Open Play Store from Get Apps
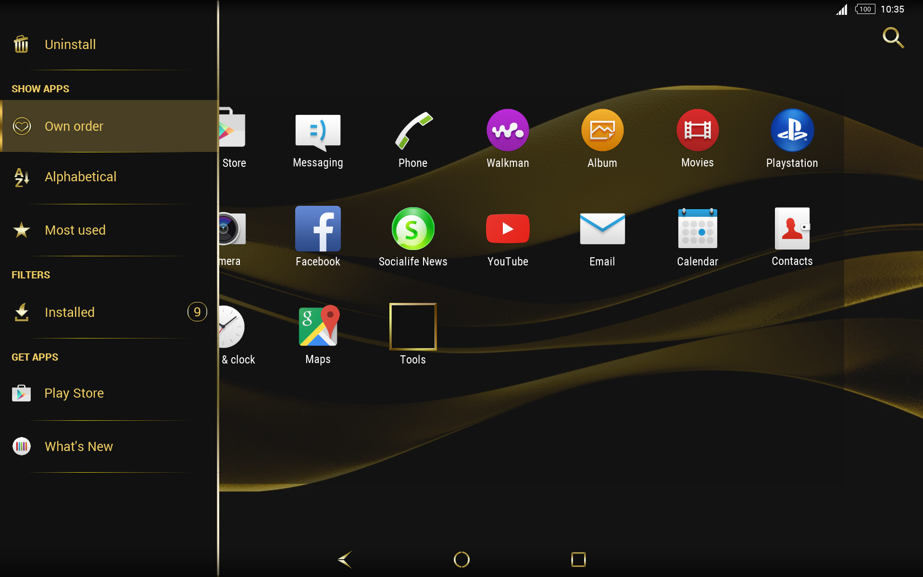The image size is (923, 577). click(109, 393)
